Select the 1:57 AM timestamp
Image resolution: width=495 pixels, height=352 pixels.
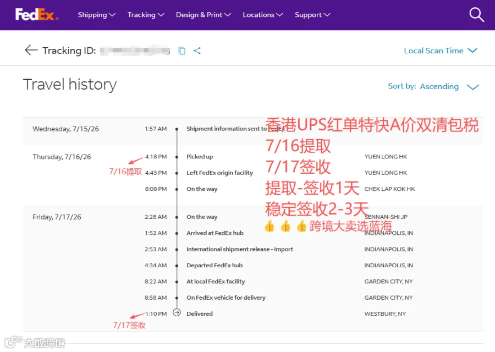(x=156, y=129)
